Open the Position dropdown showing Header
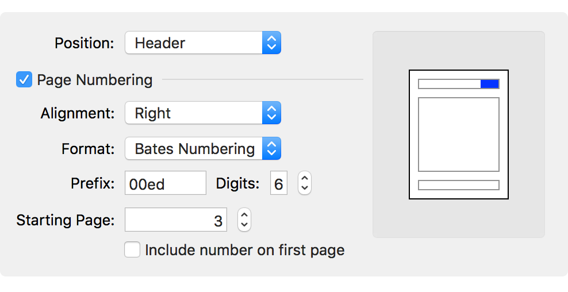 click(194, 43)
